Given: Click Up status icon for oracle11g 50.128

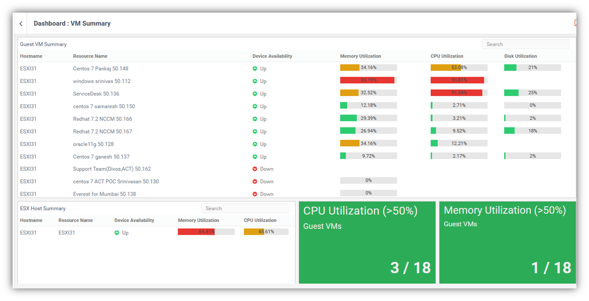Looking at the screenshot, I should click(255, 144).
